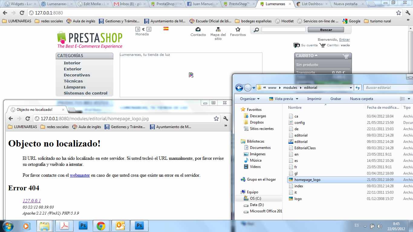Open the Explorer address path dropdown arrow
Viewport: 413px width, 232px height.
351,88
